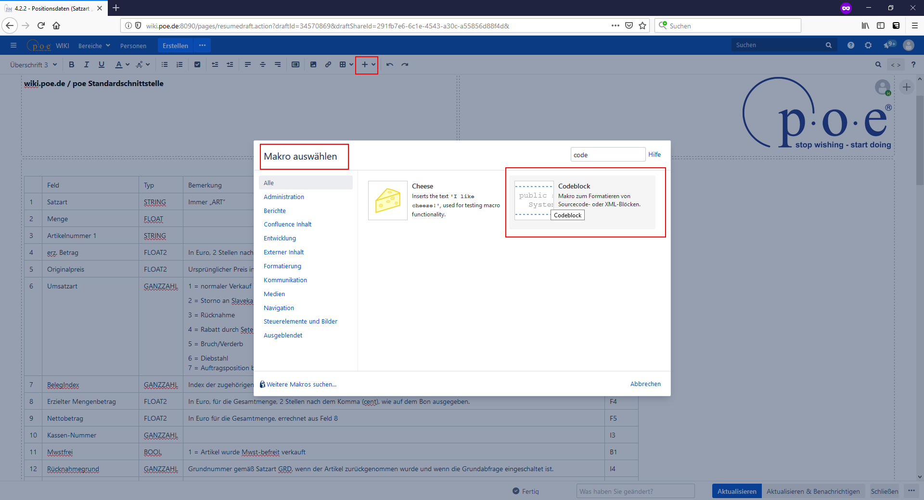Select the Codeblock macro
The height and width of the screenshot is (500, 924).
click(582, 201)
